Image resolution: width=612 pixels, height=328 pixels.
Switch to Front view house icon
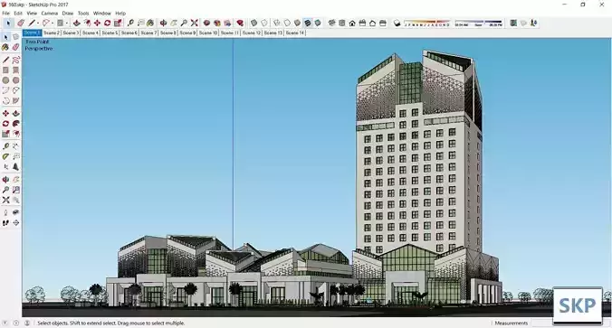352,23
